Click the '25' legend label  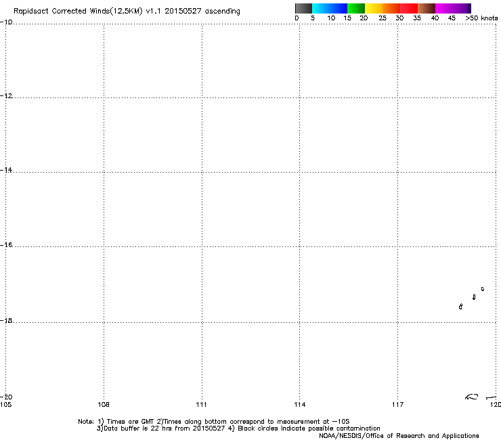point(383,18)
